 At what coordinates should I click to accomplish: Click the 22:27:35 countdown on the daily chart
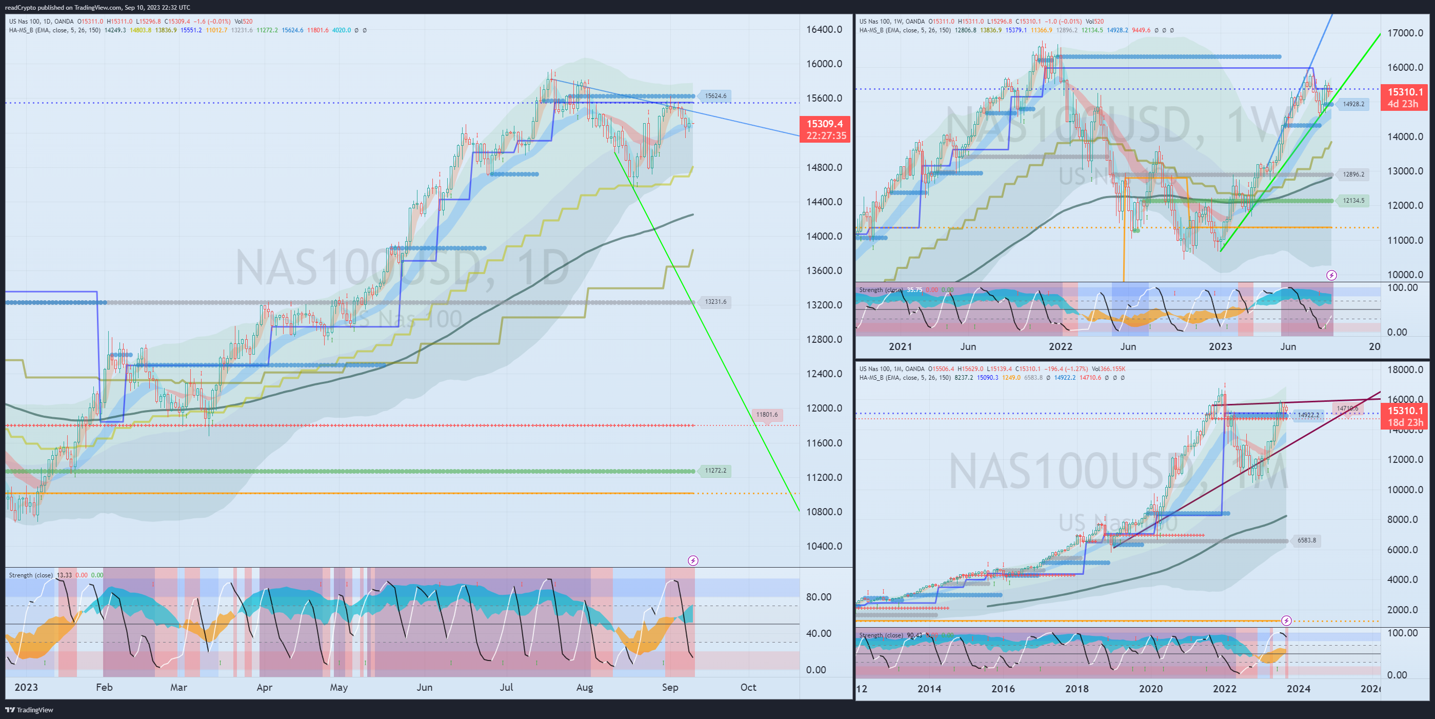(x=826, y=136)
